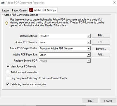
Task: Uncheck View Adobe PDF results
Action: pyautogui.click(x=8, y=66)
